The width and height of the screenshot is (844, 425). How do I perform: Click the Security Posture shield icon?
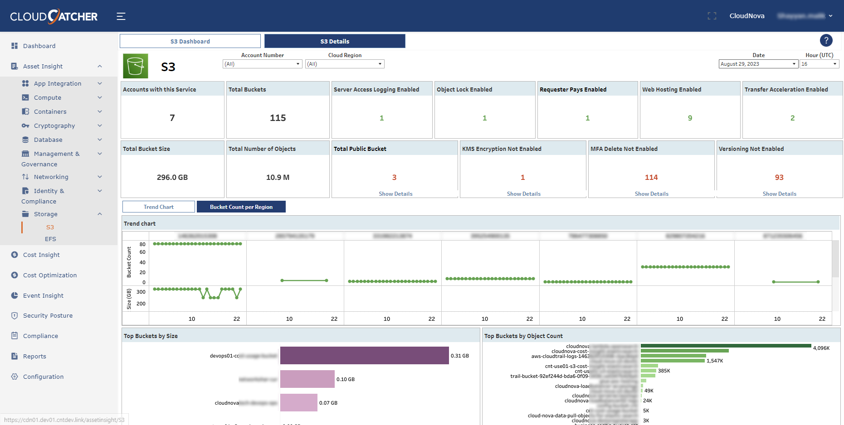(x=15, y=315)
